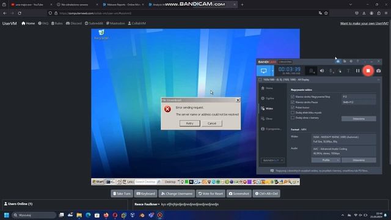Click the Bandicam webcam overlay icon
391x220 pixels.
tap(311, 71)
